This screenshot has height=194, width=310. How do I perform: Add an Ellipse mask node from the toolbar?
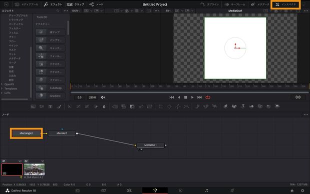click(x=169, y=106)
